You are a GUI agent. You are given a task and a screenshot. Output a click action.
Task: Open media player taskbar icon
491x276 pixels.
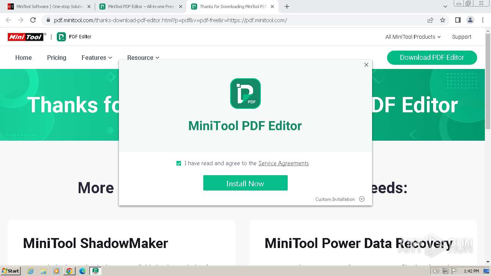click(56, 271)
